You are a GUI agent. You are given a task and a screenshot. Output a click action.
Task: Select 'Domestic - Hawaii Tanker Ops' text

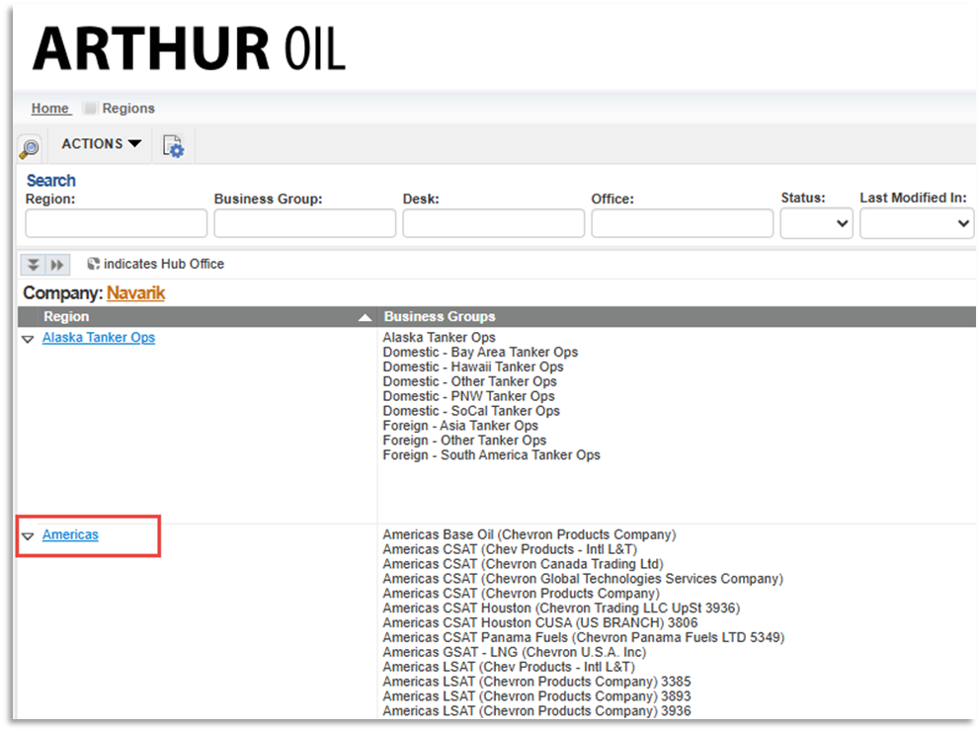click(473, 366)
